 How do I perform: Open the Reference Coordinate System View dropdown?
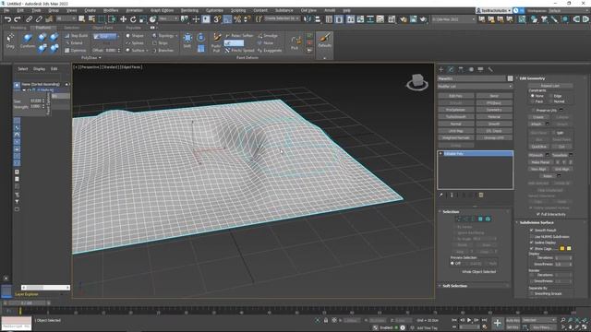click(168, 18)
